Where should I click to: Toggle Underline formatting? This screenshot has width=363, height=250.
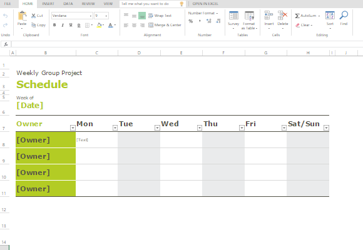[x=71, y=25]
